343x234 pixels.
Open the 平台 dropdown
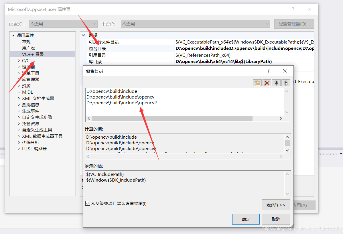[195, 24]
